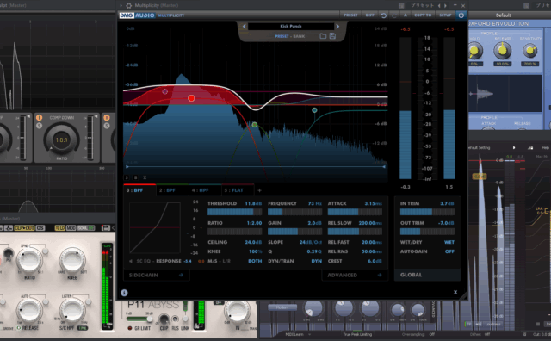
Task: Click the X delete band icon below spectrum
Action: coord(145,177)
